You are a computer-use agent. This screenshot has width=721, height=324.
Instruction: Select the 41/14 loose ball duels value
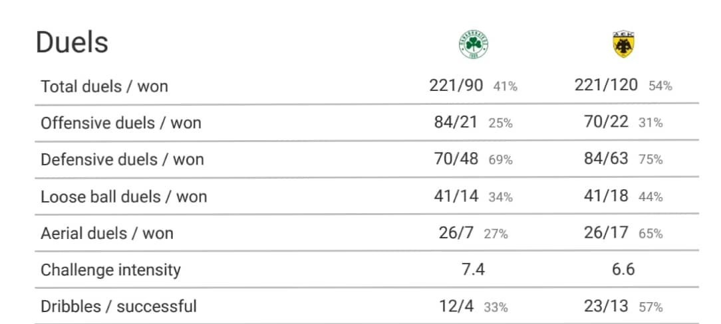tap(456, 196)
